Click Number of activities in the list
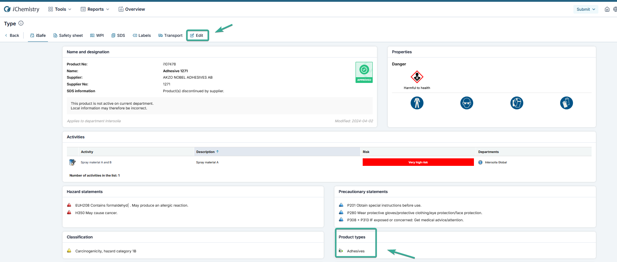Image resolution: width=617 pixels, height=262 pixels. (94, 176)
